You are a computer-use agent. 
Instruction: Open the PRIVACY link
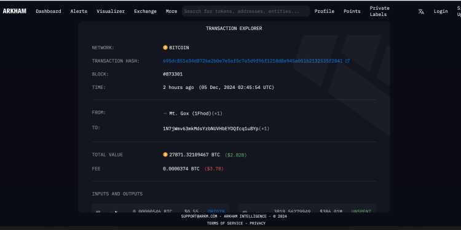pos(258,223)
